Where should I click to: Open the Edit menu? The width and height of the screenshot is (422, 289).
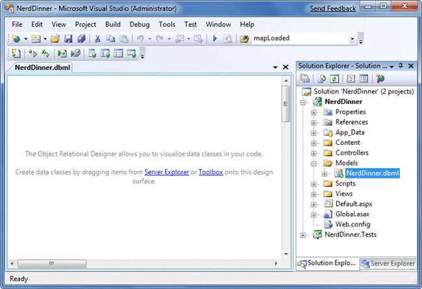tap(37, 24)
